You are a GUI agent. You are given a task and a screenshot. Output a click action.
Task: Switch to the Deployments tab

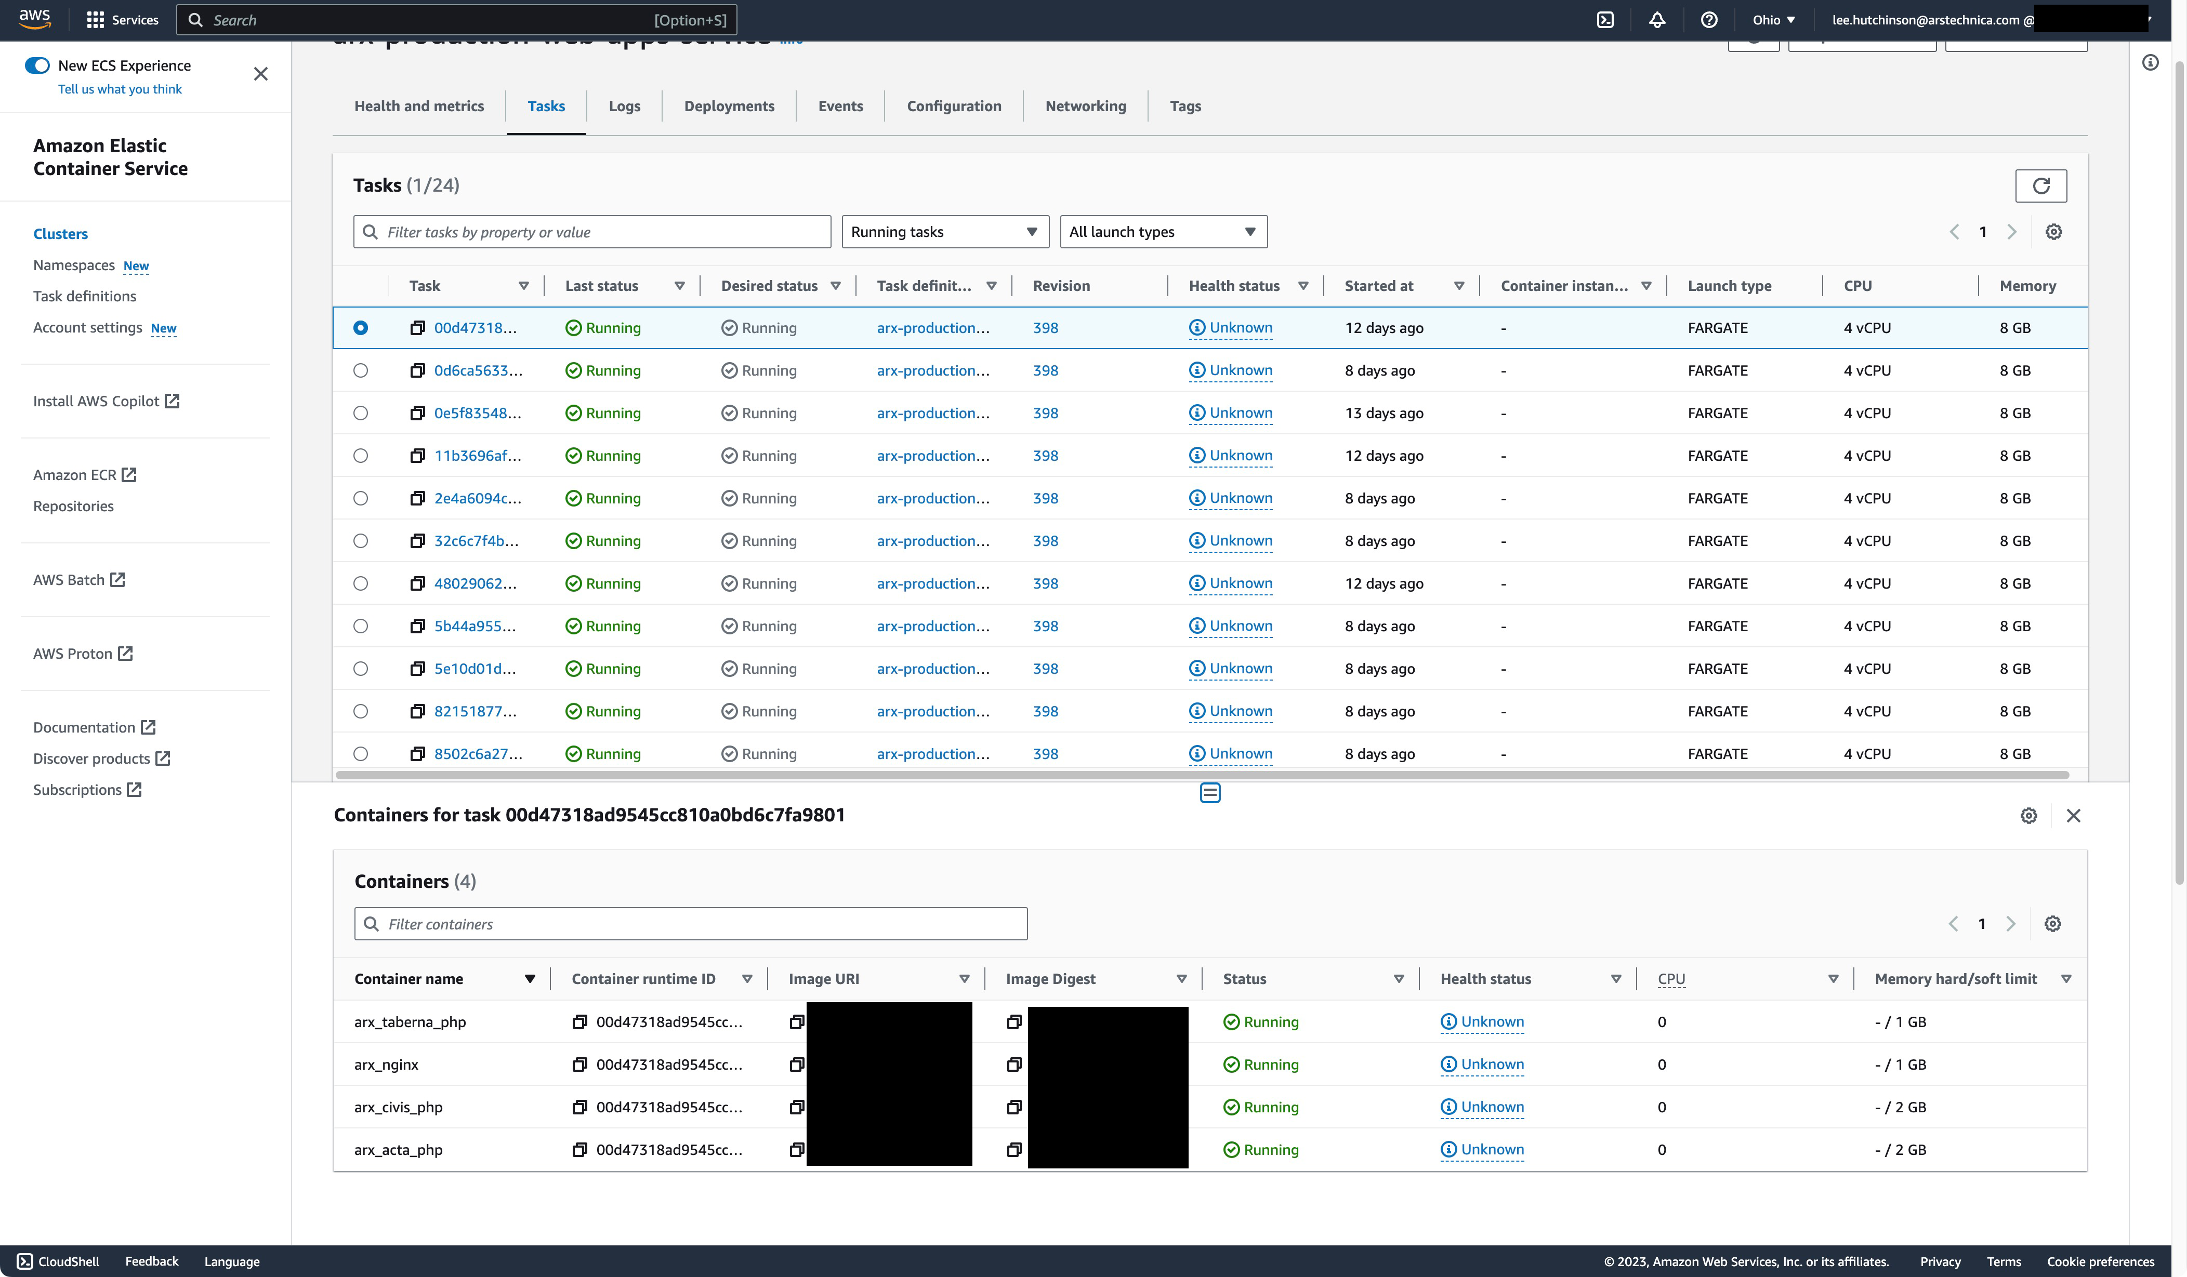point(729,106)
